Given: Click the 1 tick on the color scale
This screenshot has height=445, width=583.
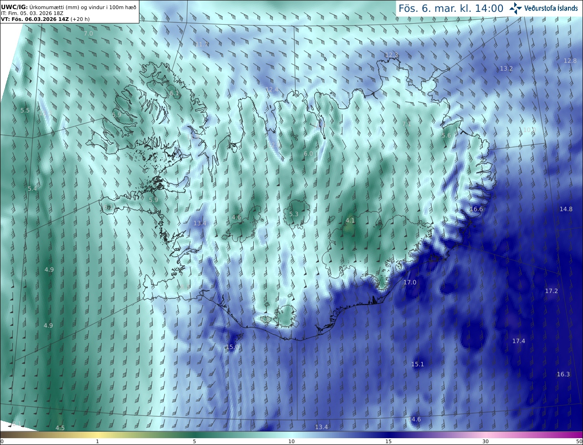Looking at the screenshot, I should click(97, 441).
